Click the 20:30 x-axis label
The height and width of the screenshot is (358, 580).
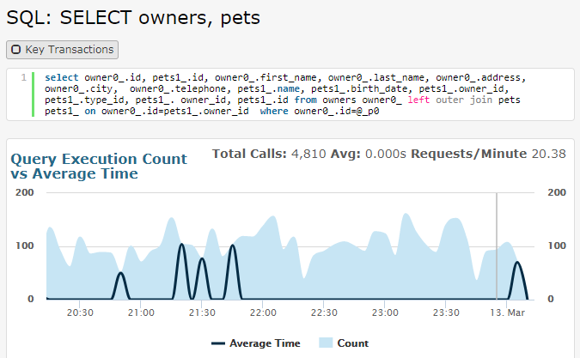80,312
